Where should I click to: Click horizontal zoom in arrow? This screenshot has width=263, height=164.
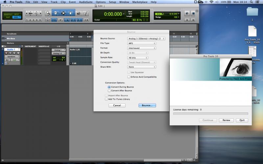click(x=40, y=13)
